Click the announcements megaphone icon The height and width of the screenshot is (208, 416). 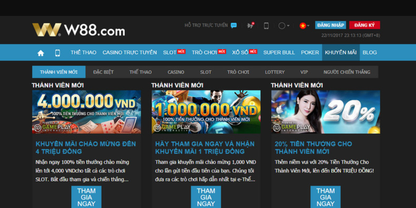point(251,26)
